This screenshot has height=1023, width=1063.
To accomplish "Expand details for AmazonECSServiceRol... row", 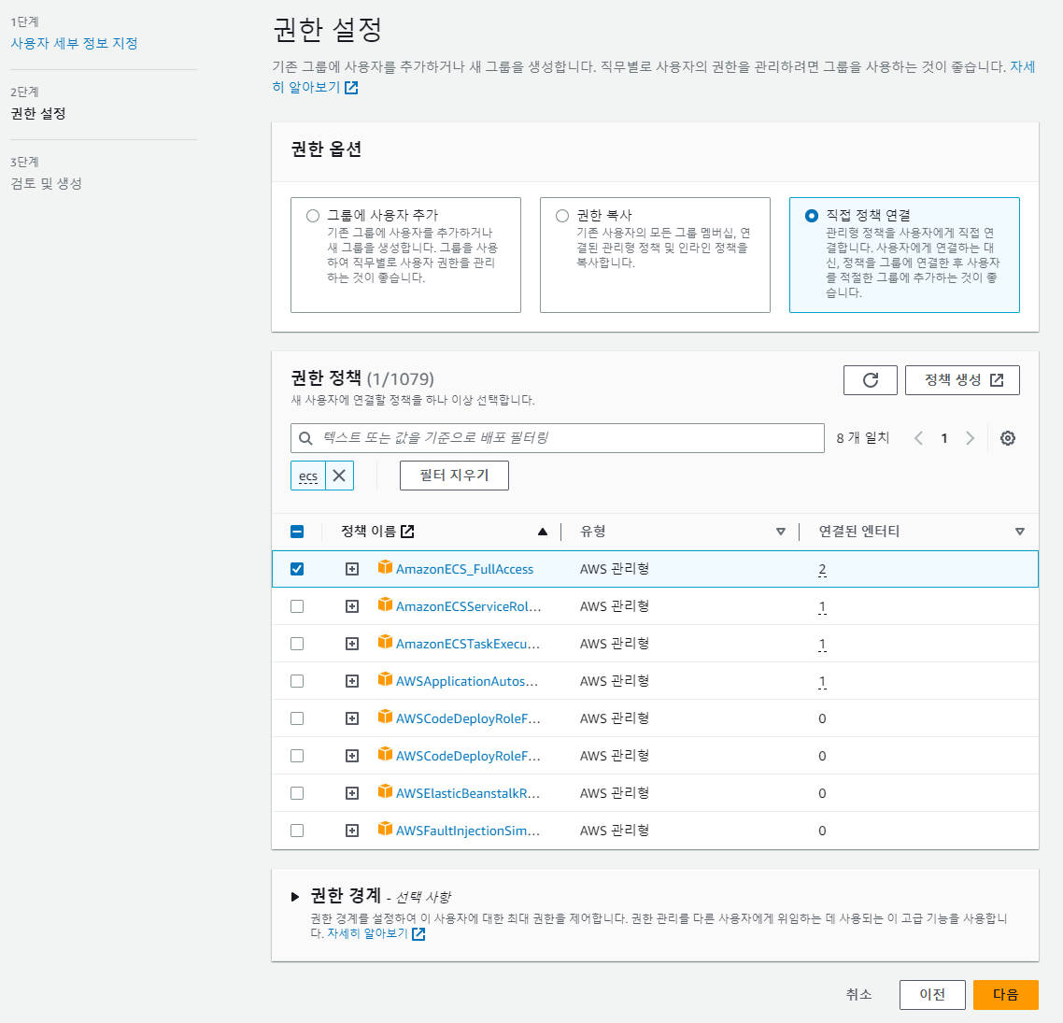I will (352, 606).
